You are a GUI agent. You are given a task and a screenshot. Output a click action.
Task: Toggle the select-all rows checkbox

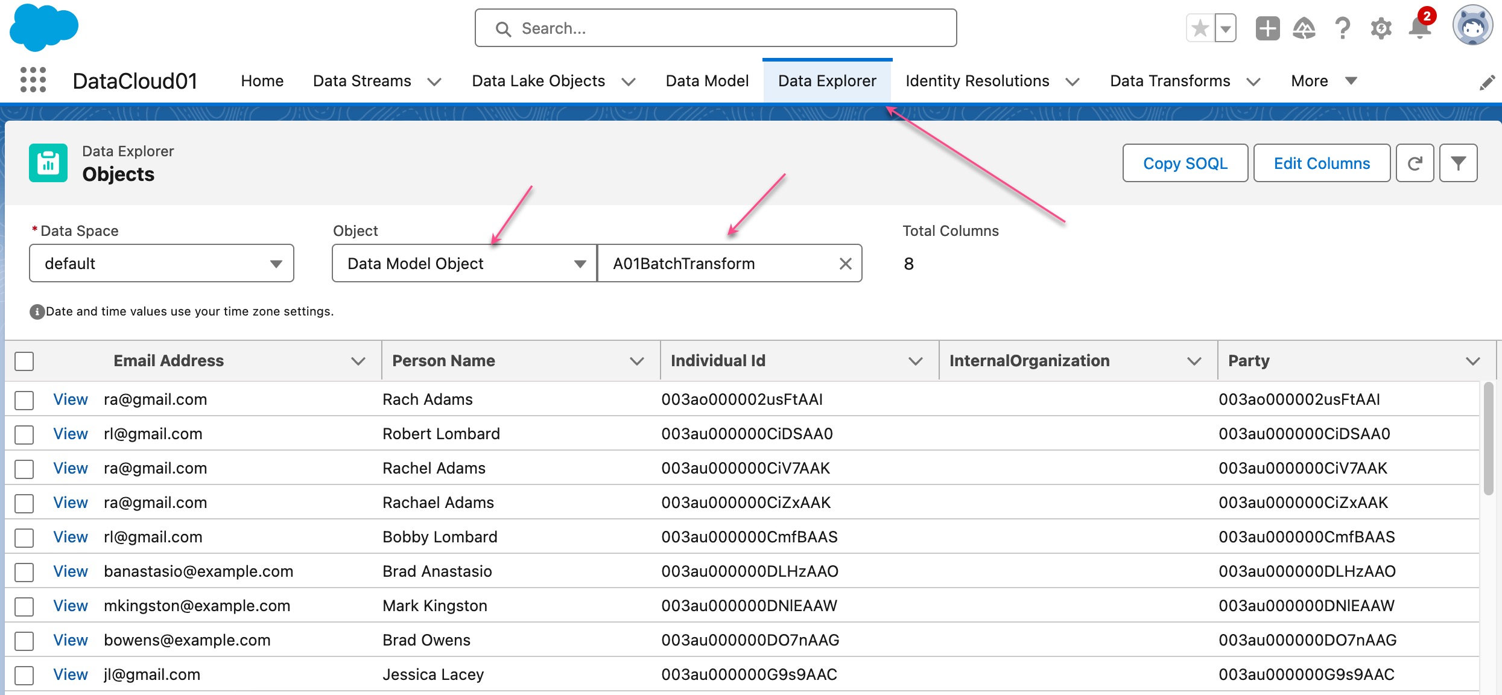click(24, 361)
